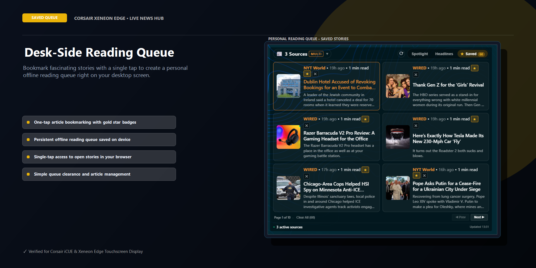Remove the Dublin Hotel story with X
536x268 pixels.
coord(315,74)
